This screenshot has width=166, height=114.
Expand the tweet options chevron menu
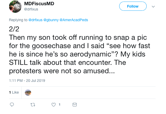[153, 7]
